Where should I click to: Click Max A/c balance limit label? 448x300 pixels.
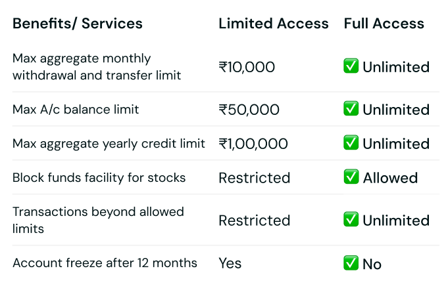[x=76, y=109]
